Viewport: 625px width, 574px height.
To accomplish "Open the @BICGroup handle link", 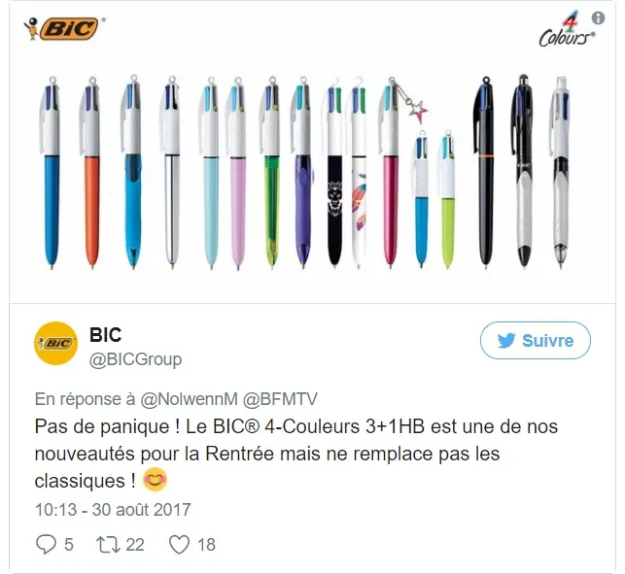I will 135,359.
